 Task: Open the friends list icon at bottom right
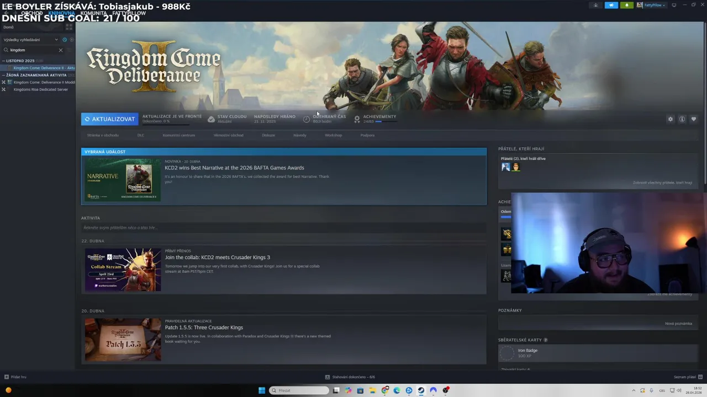click(x=700, y=377)
